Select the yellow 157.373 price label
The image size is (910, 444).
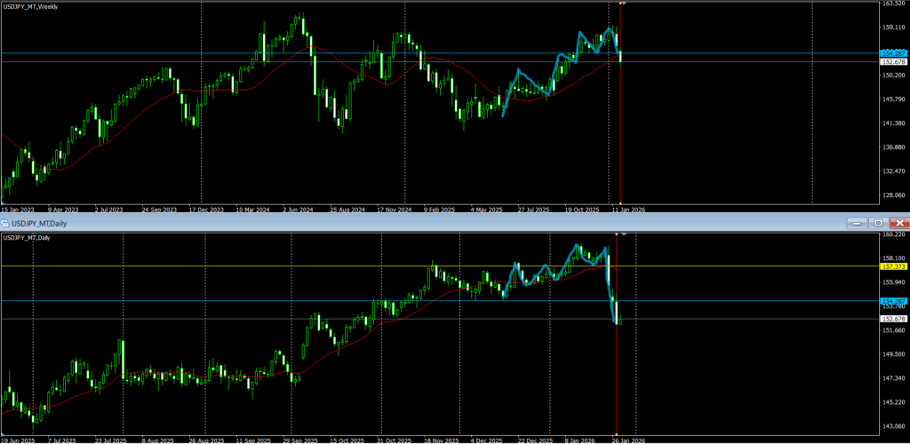892,266
